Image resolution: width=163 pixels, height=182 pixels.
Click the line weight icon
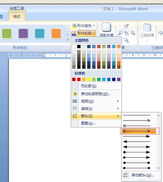(75, 101)
